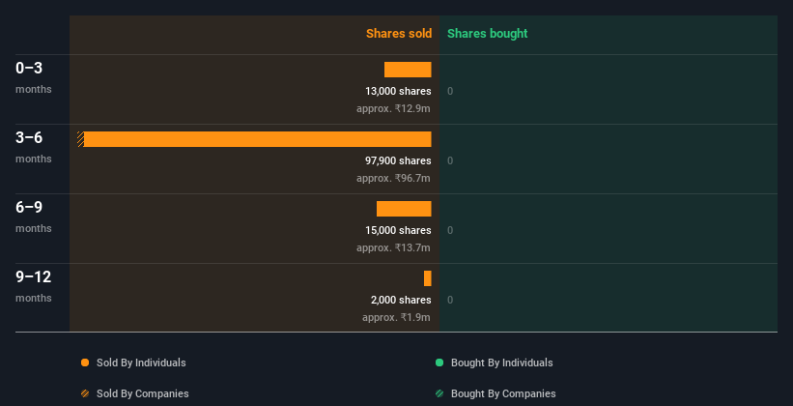This screenshot has width=793, height=406.
Task: Click the 13,000 shares value
Action: point(399,91)
